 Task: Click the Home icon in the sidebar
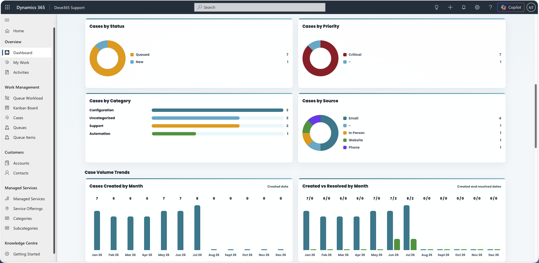7,31
